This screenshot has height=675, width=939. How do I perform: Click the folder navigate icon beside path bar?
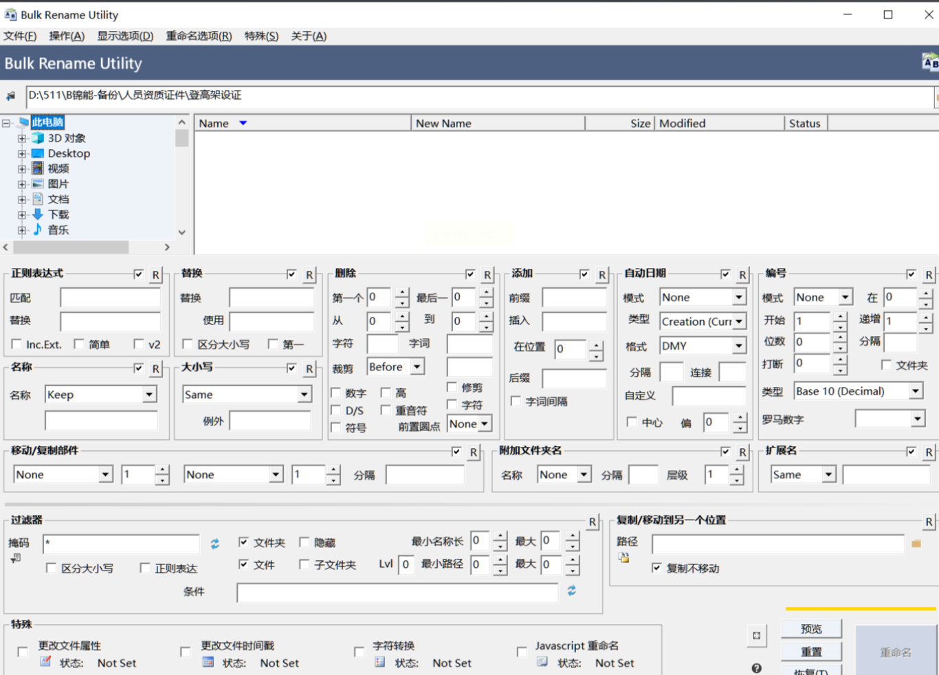click(11, 96)
